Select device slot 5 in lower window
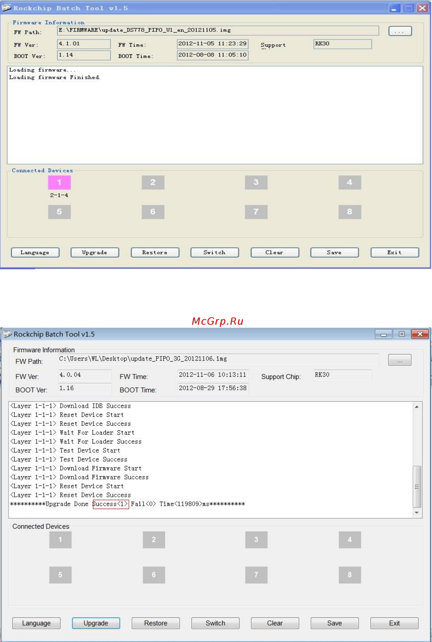This screenshot has width=432, height=642. pyautogui.click(x=60, y=575)
